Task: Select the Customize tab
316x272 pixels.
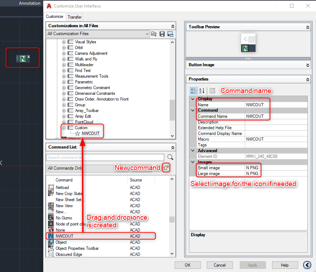Action: [54, 16]
